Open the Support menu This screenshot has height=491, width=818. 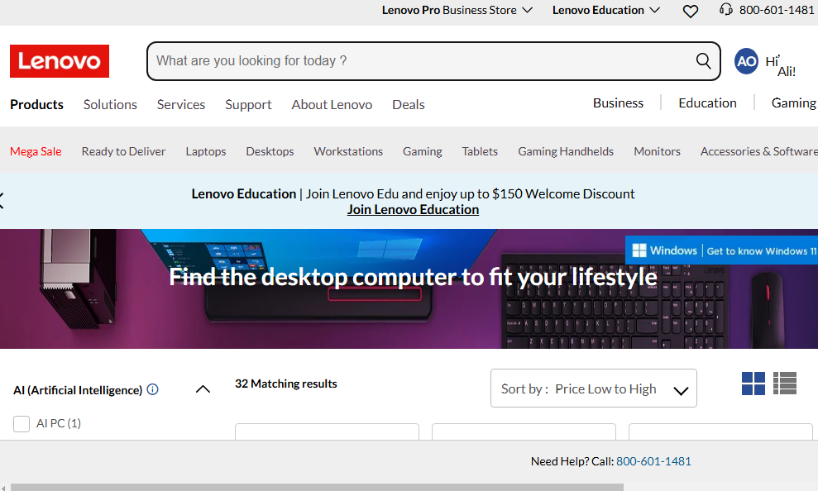[248, 105]
